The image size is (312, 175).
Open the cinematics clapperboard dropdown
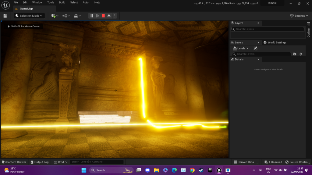(x=77, y=16)
